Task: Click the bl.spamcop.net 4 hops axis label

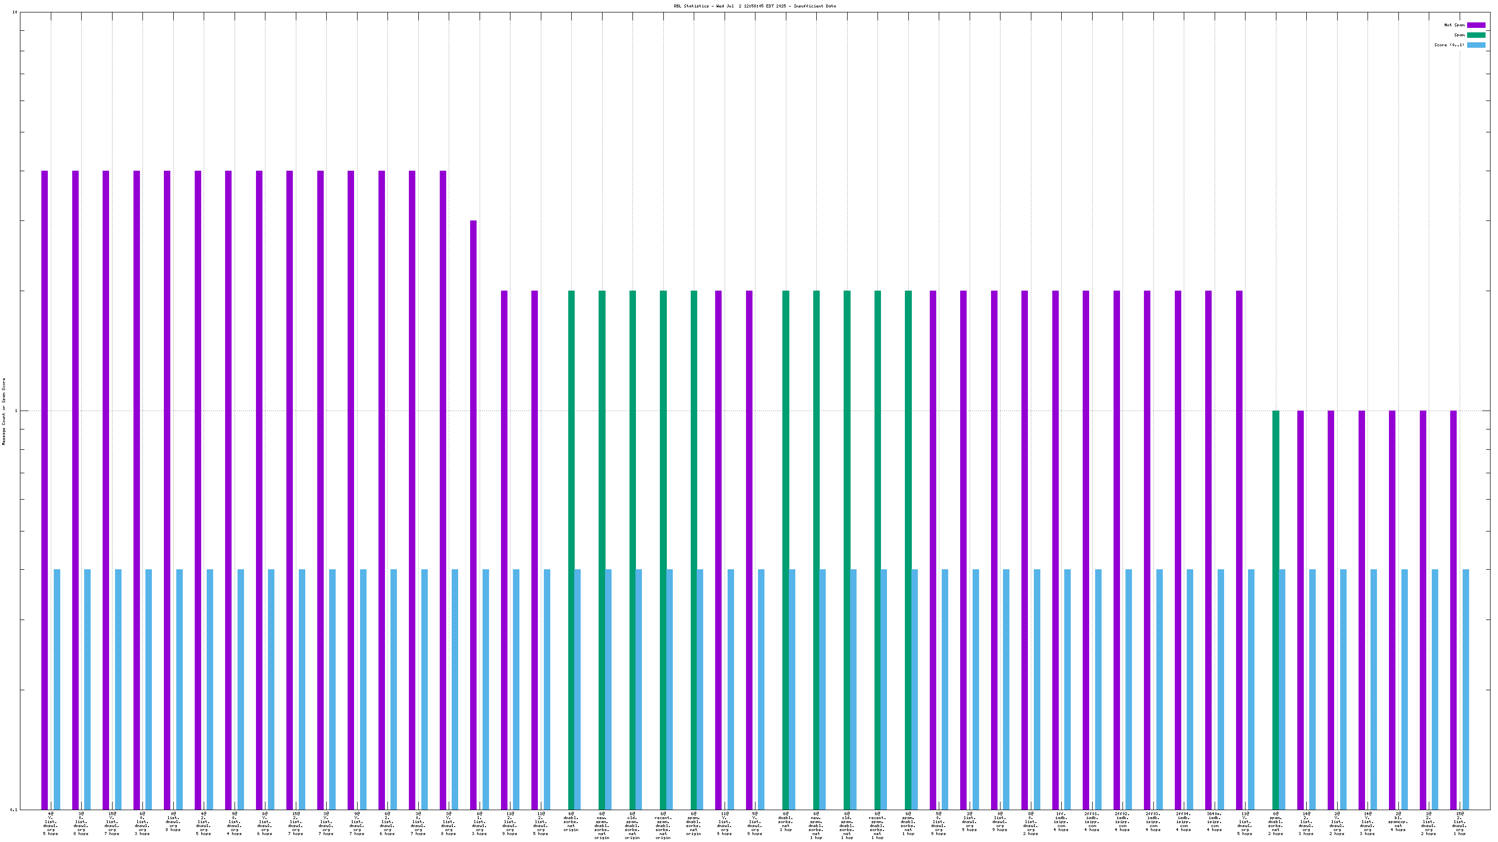Action: pos(1398,822)
